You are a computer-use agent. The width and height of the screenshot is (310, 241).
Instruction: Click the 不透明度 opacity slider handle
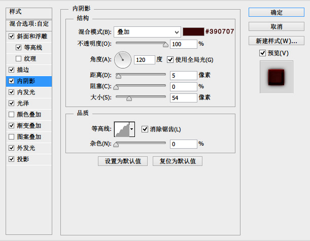165,45
